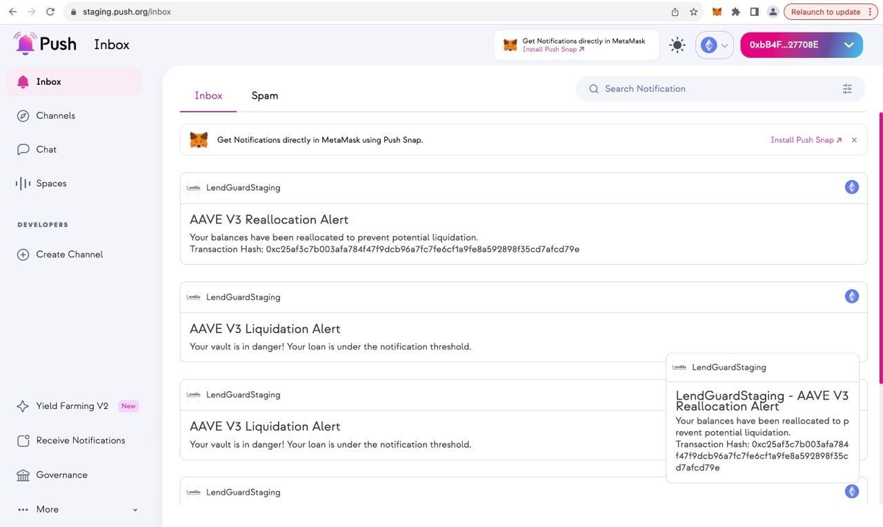Dismiss the MetaMask Push Snap banner
Image resolution: width=883 pixels, height=527 pixels.
[854, 140]
